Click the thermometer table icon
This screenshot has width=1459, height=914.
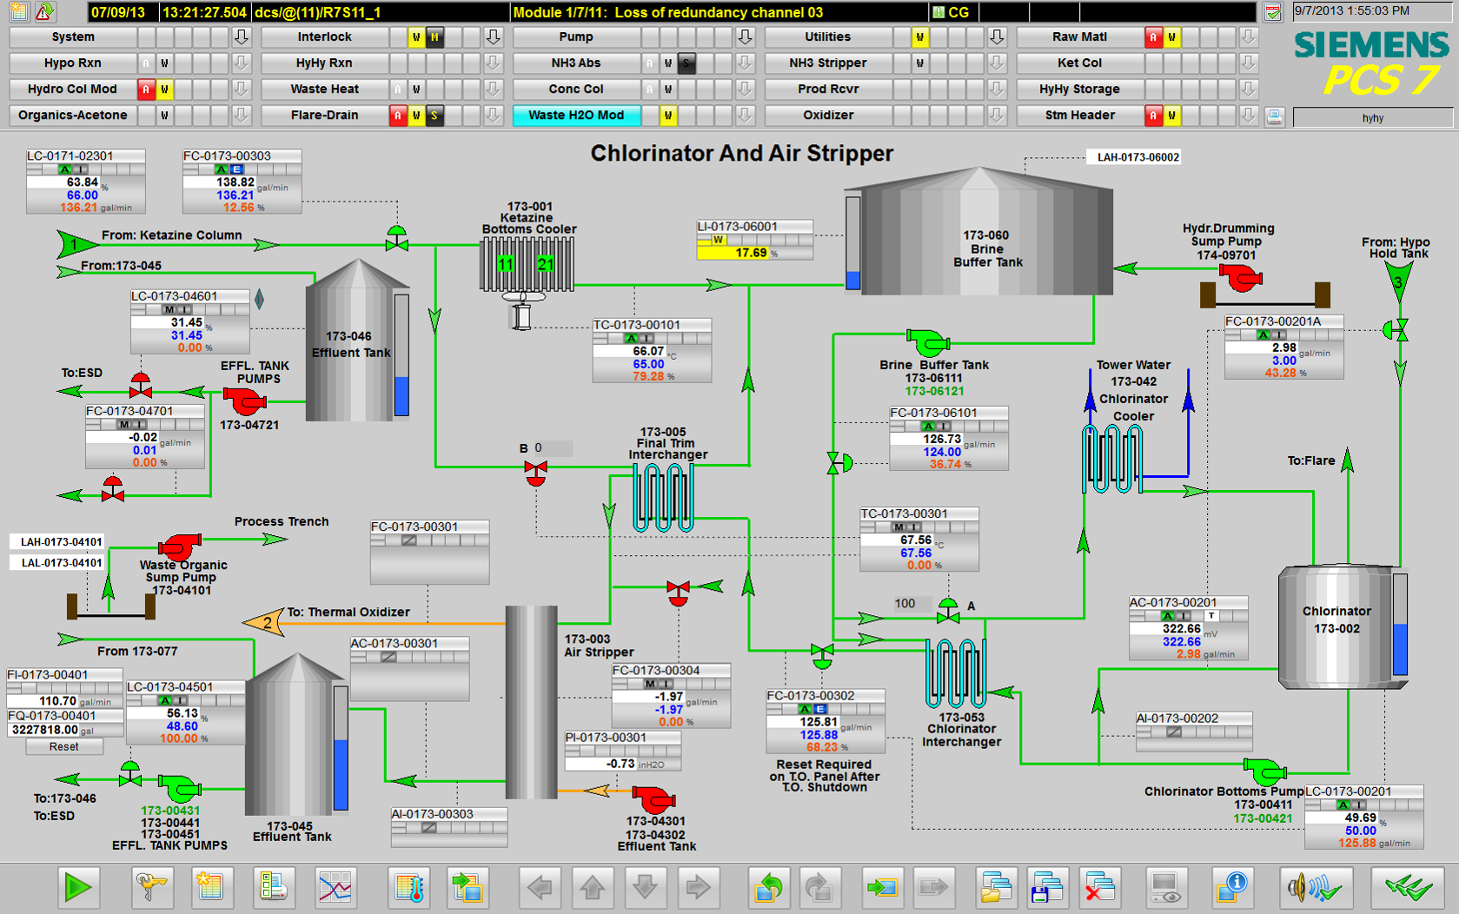(409, 888)
